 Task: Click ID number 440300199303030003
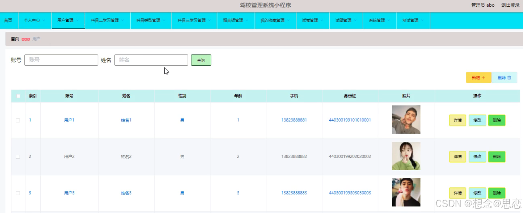(350, 193)
